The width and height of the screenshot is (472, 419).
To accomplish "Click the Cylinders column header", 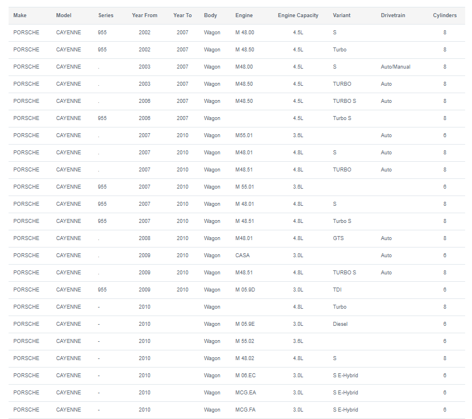I will (x=445, y=15).
